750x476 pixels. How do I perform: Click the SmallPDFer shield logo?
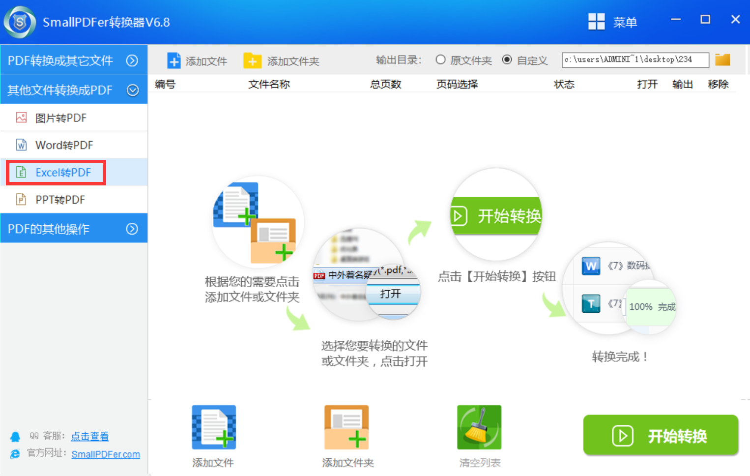[x=20, y=22]
